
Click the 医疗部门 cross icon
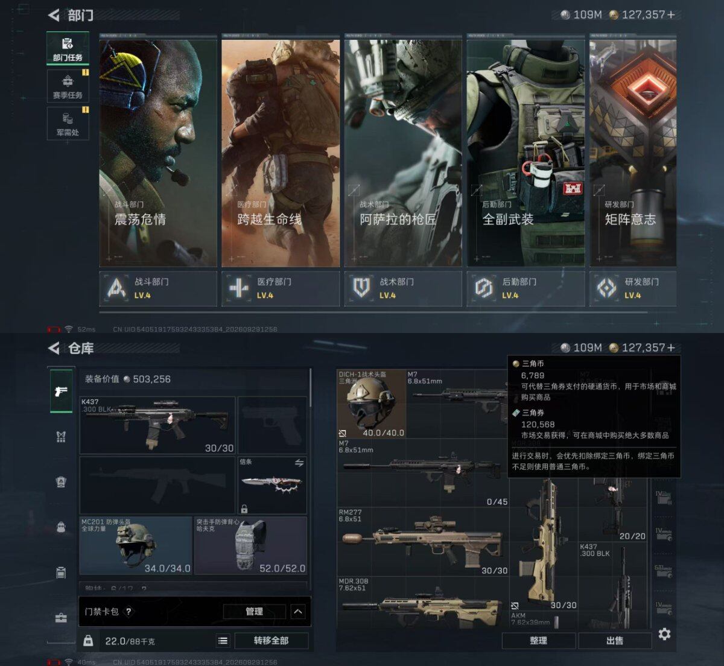[239, 288]
